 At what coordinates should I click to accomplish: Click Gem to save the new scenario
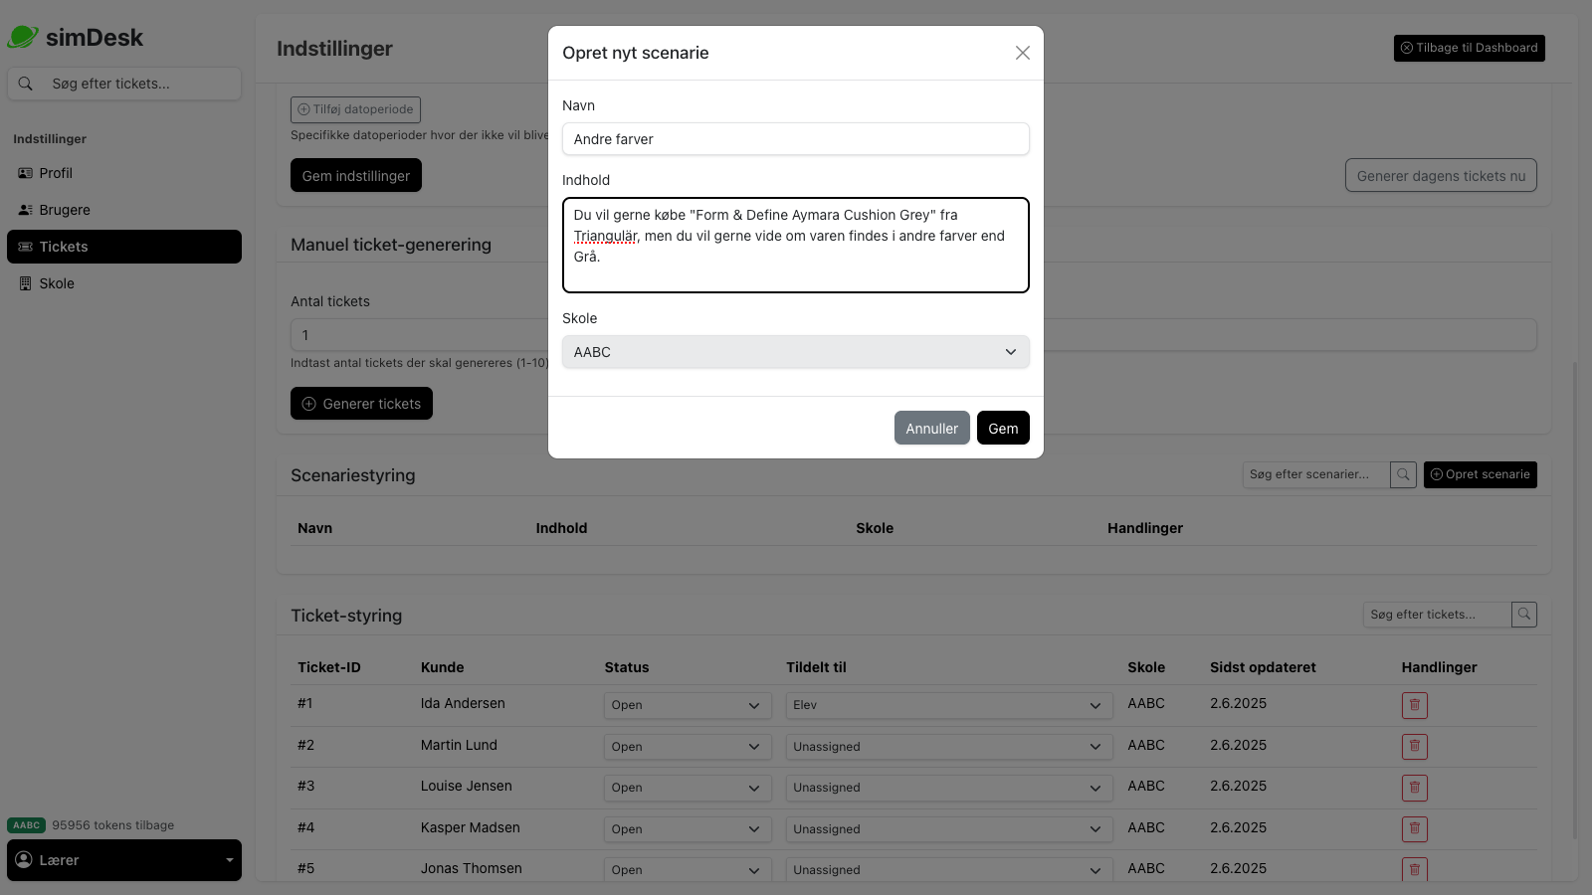pos(1003,428)
